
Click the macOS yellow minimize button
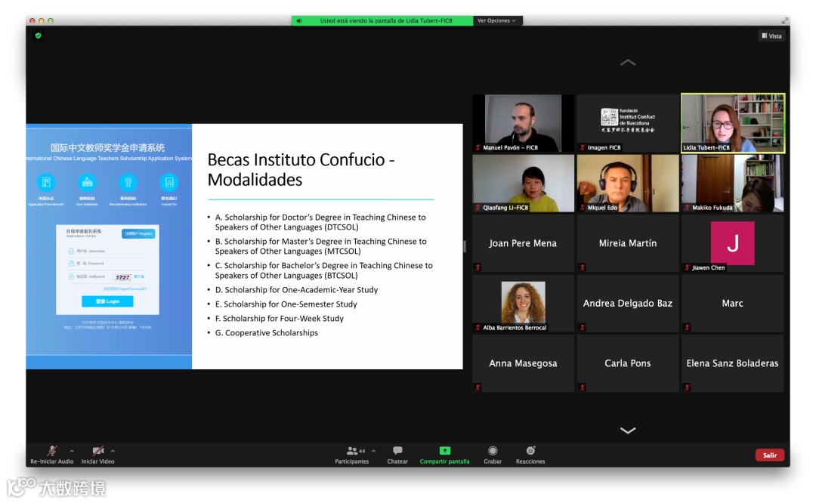tap(41, 21)
